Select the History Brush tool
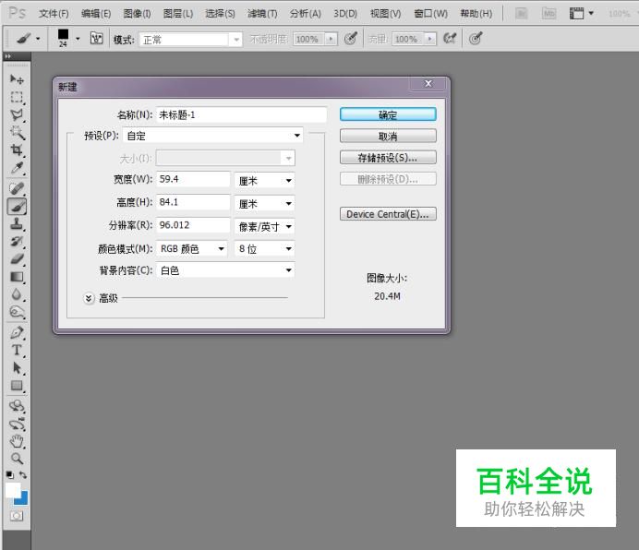The height and width of the screenshot is (550, 639). pyautogui.click(x=17, y=241)
